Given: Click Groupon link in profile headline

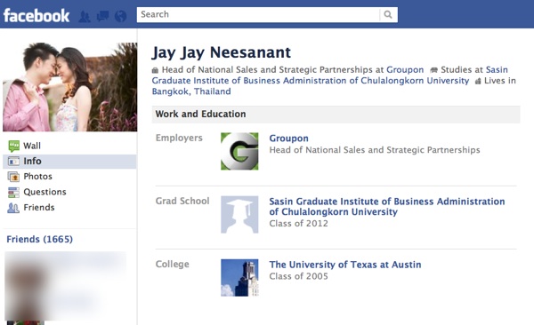Looking at the screenshot, I should [405, 70].
